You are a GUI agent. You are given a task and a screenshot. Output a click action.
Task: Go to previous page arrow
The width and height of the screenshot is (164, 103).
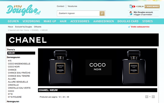(x=147, y=97)
